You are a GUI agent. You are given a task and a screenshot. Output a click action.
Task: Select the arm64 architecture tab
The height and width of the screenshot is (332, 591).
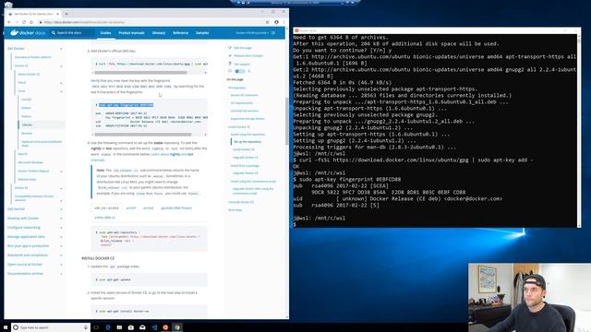point(148,207)
